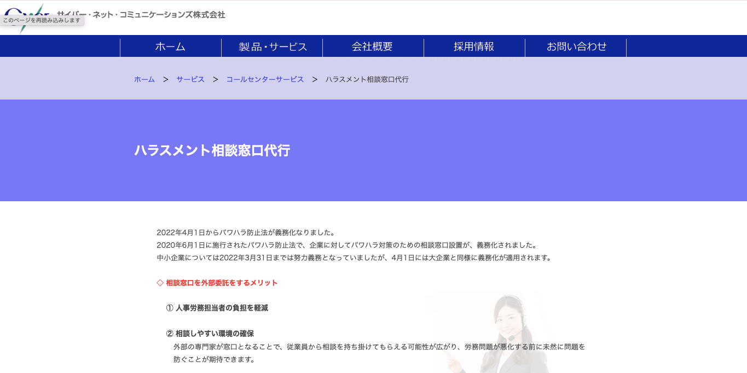This screenshot has width=747, height=373.
Task: Click the ホーム breadcrumb link
Action: [x=143, y=79]
